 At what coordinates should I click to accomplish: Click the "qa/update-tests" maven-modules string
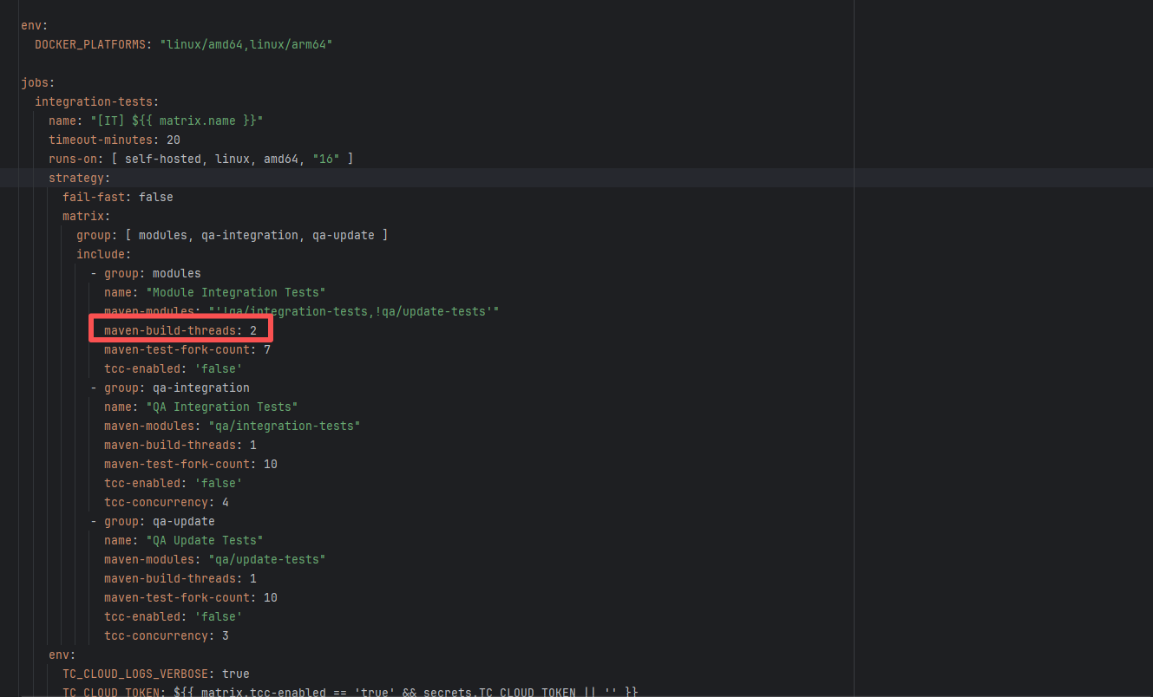266,559
